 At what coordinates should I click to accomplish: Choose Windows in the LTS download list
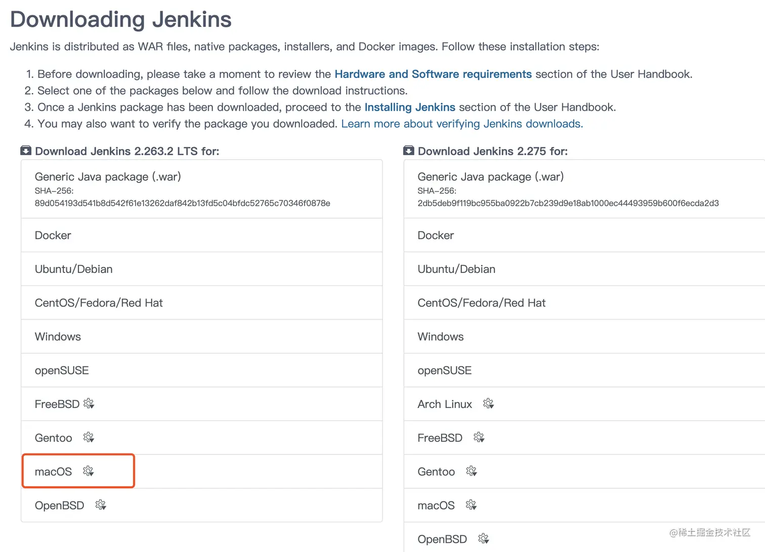click(x=202, y=337)
